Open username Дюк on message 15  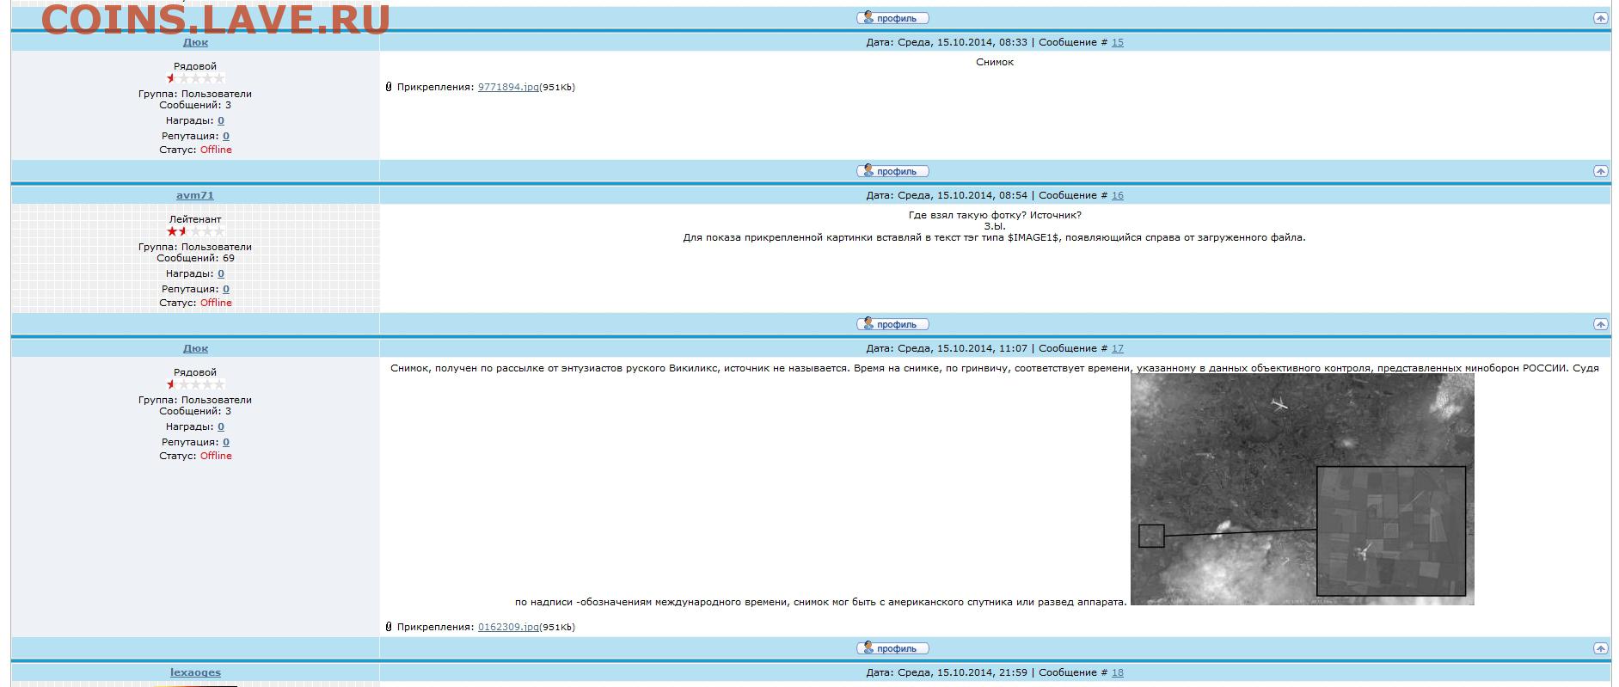195,42
